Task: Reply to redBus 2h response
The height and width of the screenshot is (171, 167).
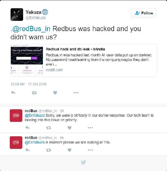Action: (x=27, y=128)
